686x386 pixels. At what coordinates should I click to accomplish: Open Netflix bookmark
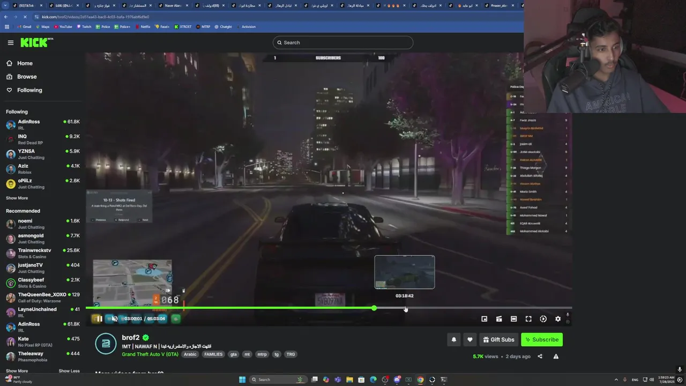click(143, 27)
